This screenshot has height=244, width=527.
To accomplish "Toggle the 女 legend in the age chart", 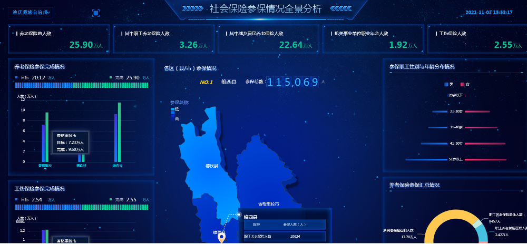I will [x=465, y=85].
